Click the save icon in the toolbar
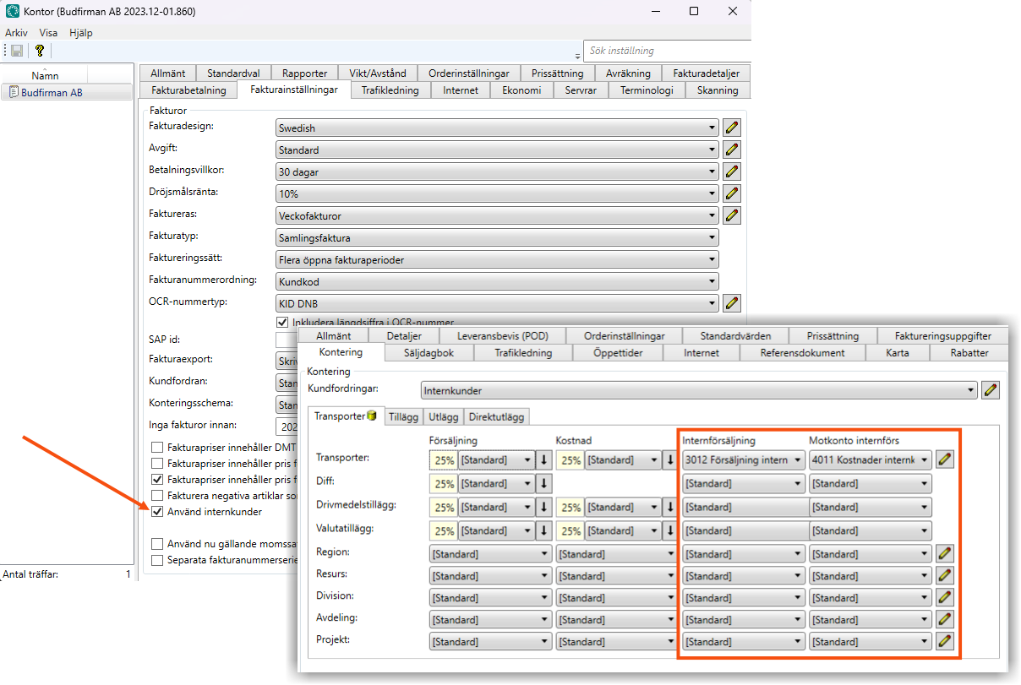This screenshot has width=1021, height=685. click(x=17, y=51)
